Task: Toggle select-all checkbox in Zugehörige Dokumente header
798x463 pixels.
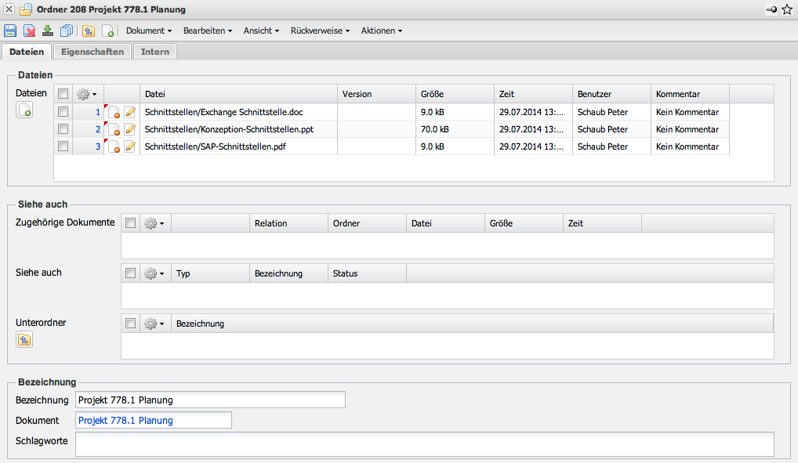Action: pos(130,223)
